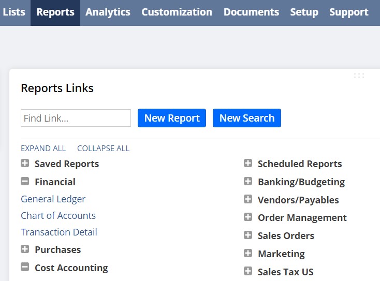Click the Banking/Budgeting plus icon
This screenshot has height=281, width=380.
(x=248, y=182)
